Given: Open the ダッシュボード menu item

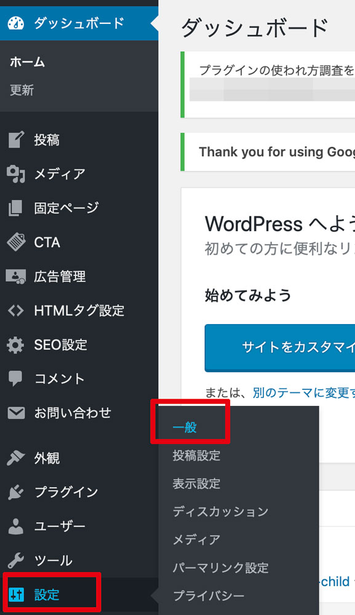Looking at the screenshot, I should 79,23.
